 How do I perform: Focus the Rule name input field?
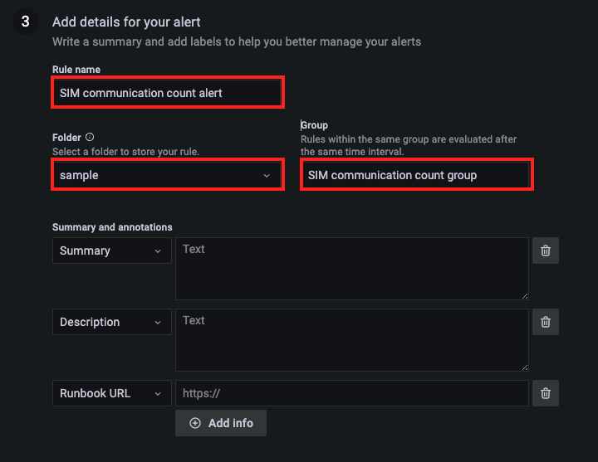168,93
